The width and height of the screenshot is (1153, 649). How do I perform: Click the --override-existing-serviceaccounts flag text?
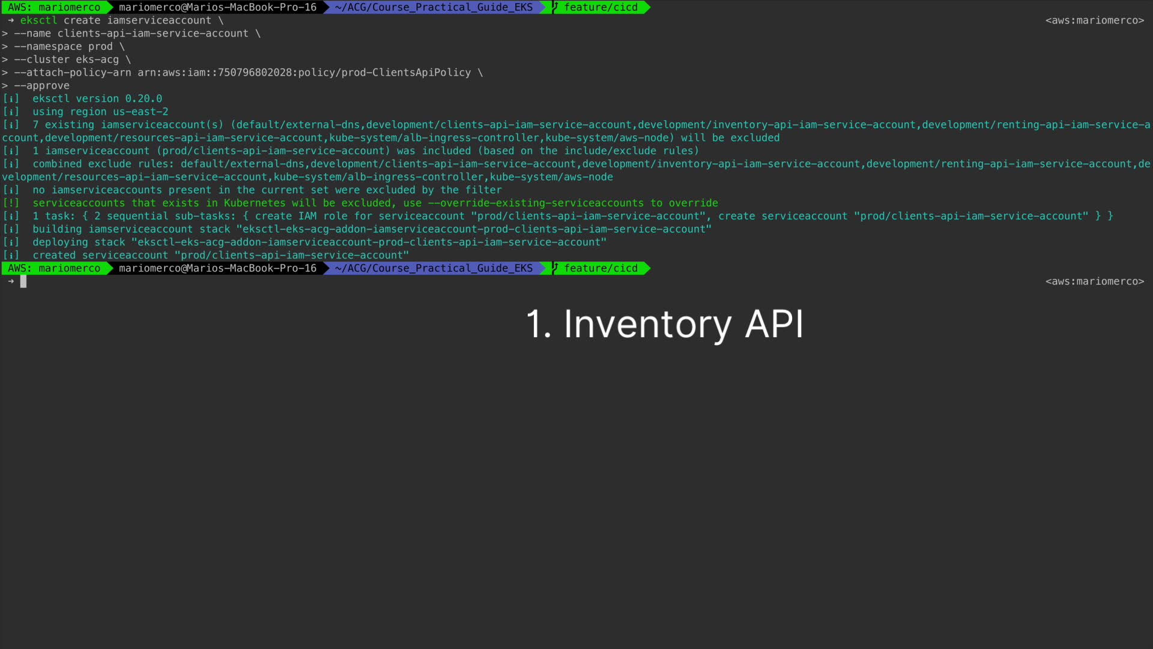point(536,203)
